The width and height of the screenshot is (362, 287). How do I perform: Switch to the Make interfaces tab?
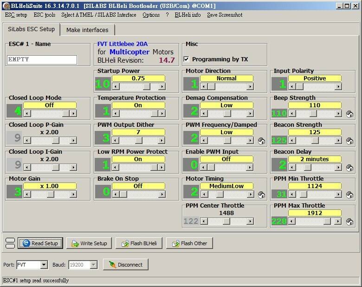pyautogui.click(x=87, y=30)
